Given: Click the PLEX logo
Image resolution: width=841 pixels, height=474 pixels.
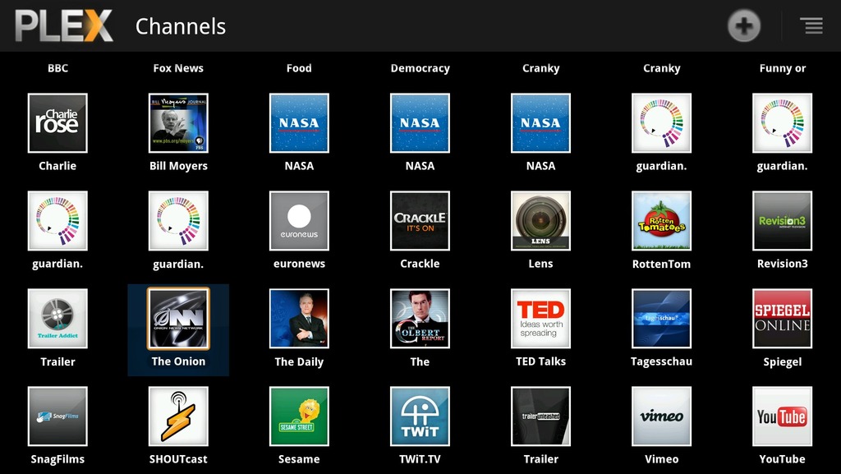Looking at the screenshot, I should point(64,25).
